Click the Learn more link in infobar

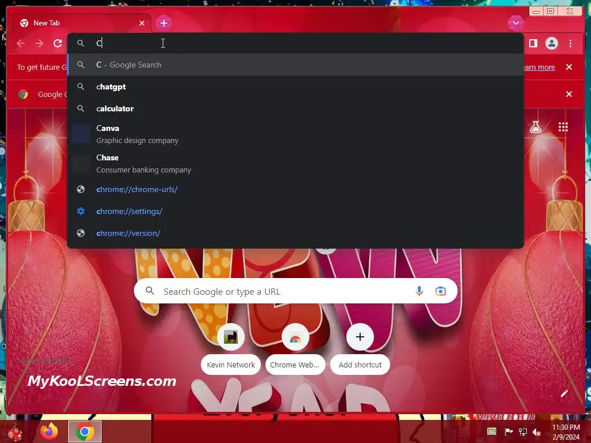538,67
